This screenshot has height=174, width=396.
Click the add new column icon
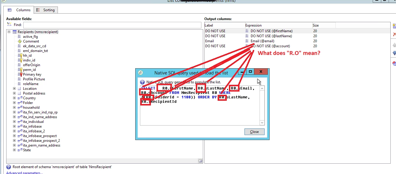tap(394, 26)
